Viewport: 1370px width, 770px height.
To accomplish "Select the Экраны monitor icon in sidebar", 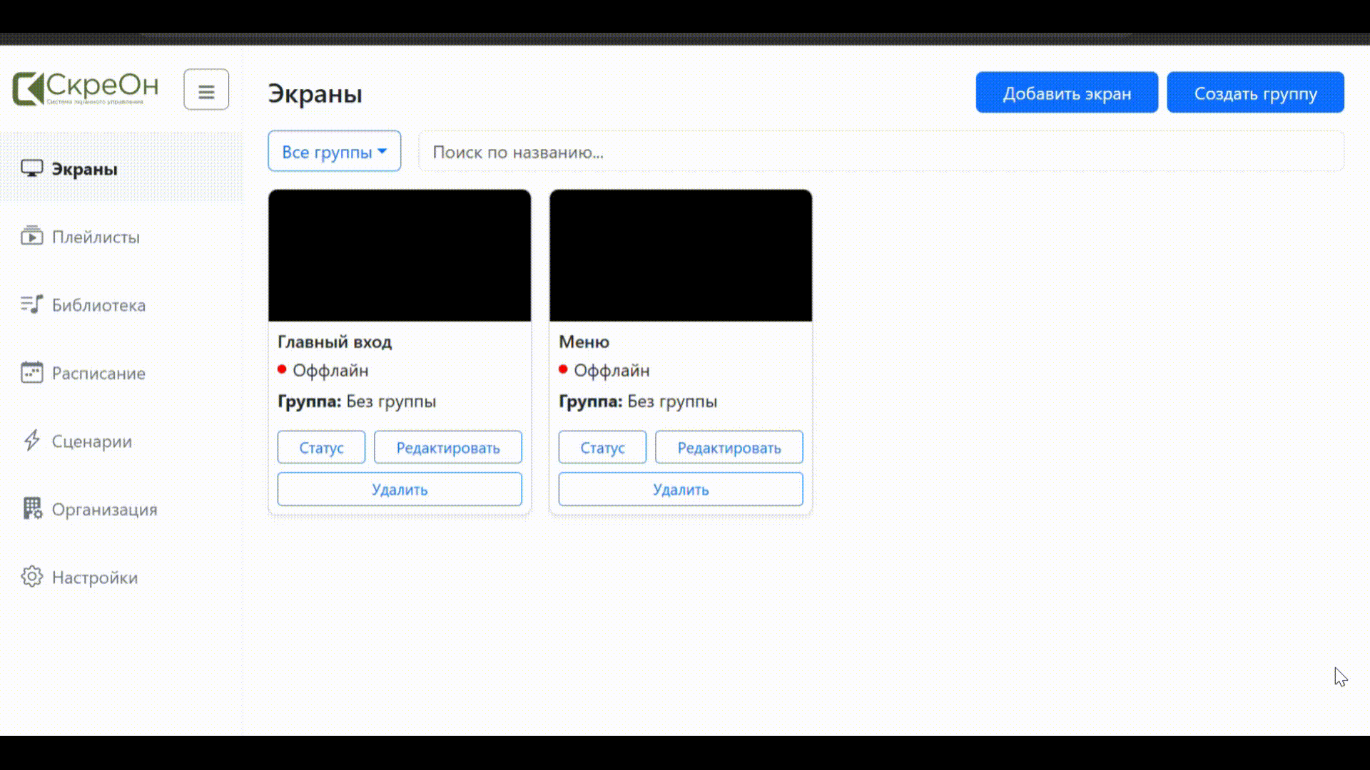I will [x=31, y=168].
